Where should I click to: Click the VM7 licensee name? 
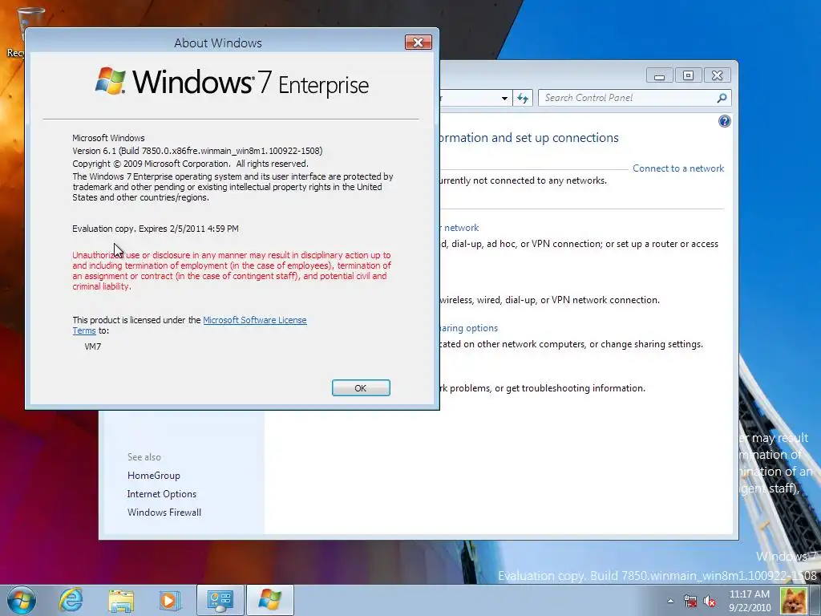point(93,346)
